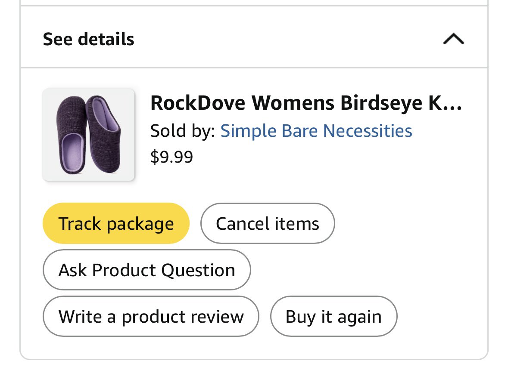Viewport: 508px width, 367px height.
Task: Click the Ask Product Question button
Action: click(x=146, y=270)
